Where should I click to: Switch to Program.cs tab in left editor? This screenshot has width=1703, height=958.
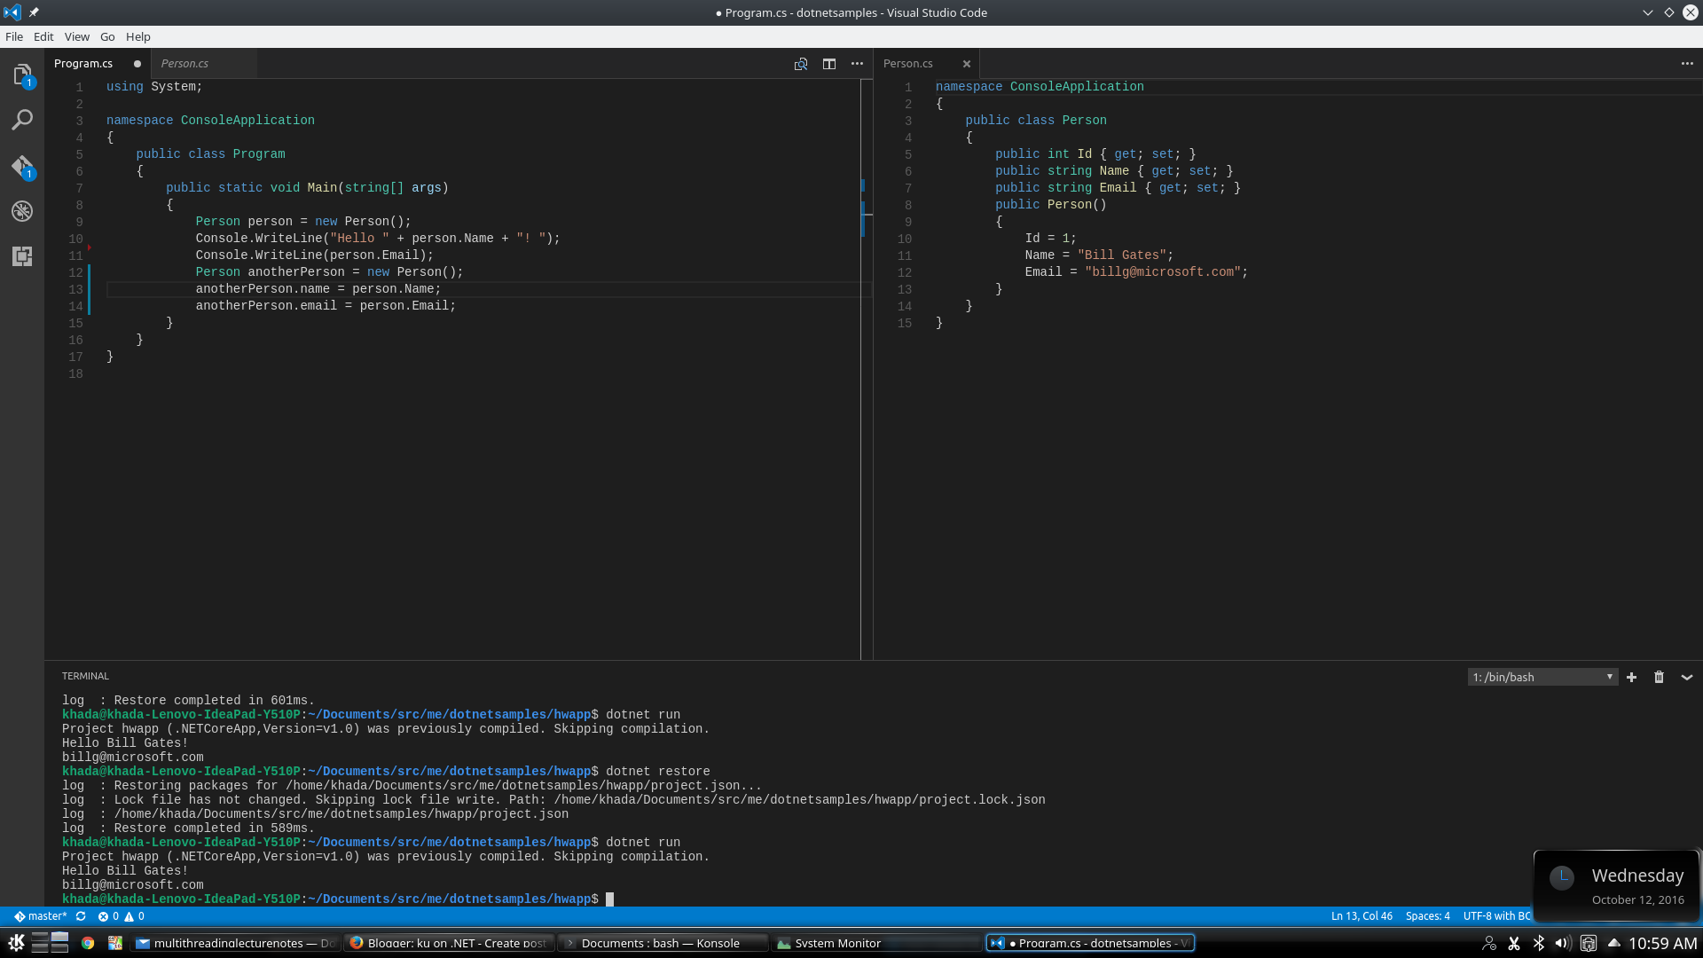(x=98, y=64)
